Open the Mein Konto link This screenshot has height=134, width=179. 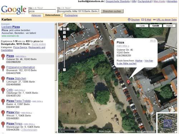tap(159, 1)
